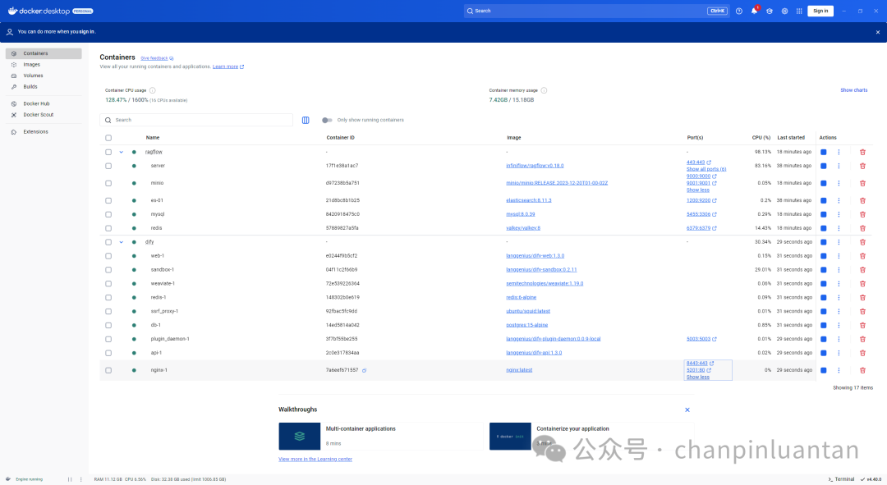Open port 5455:3306 for mysql

point(701,214)
